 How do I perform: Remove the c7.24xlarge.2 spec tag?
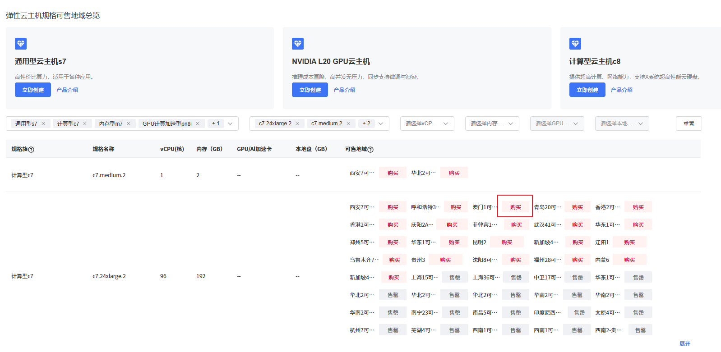(x=297, y=123)
